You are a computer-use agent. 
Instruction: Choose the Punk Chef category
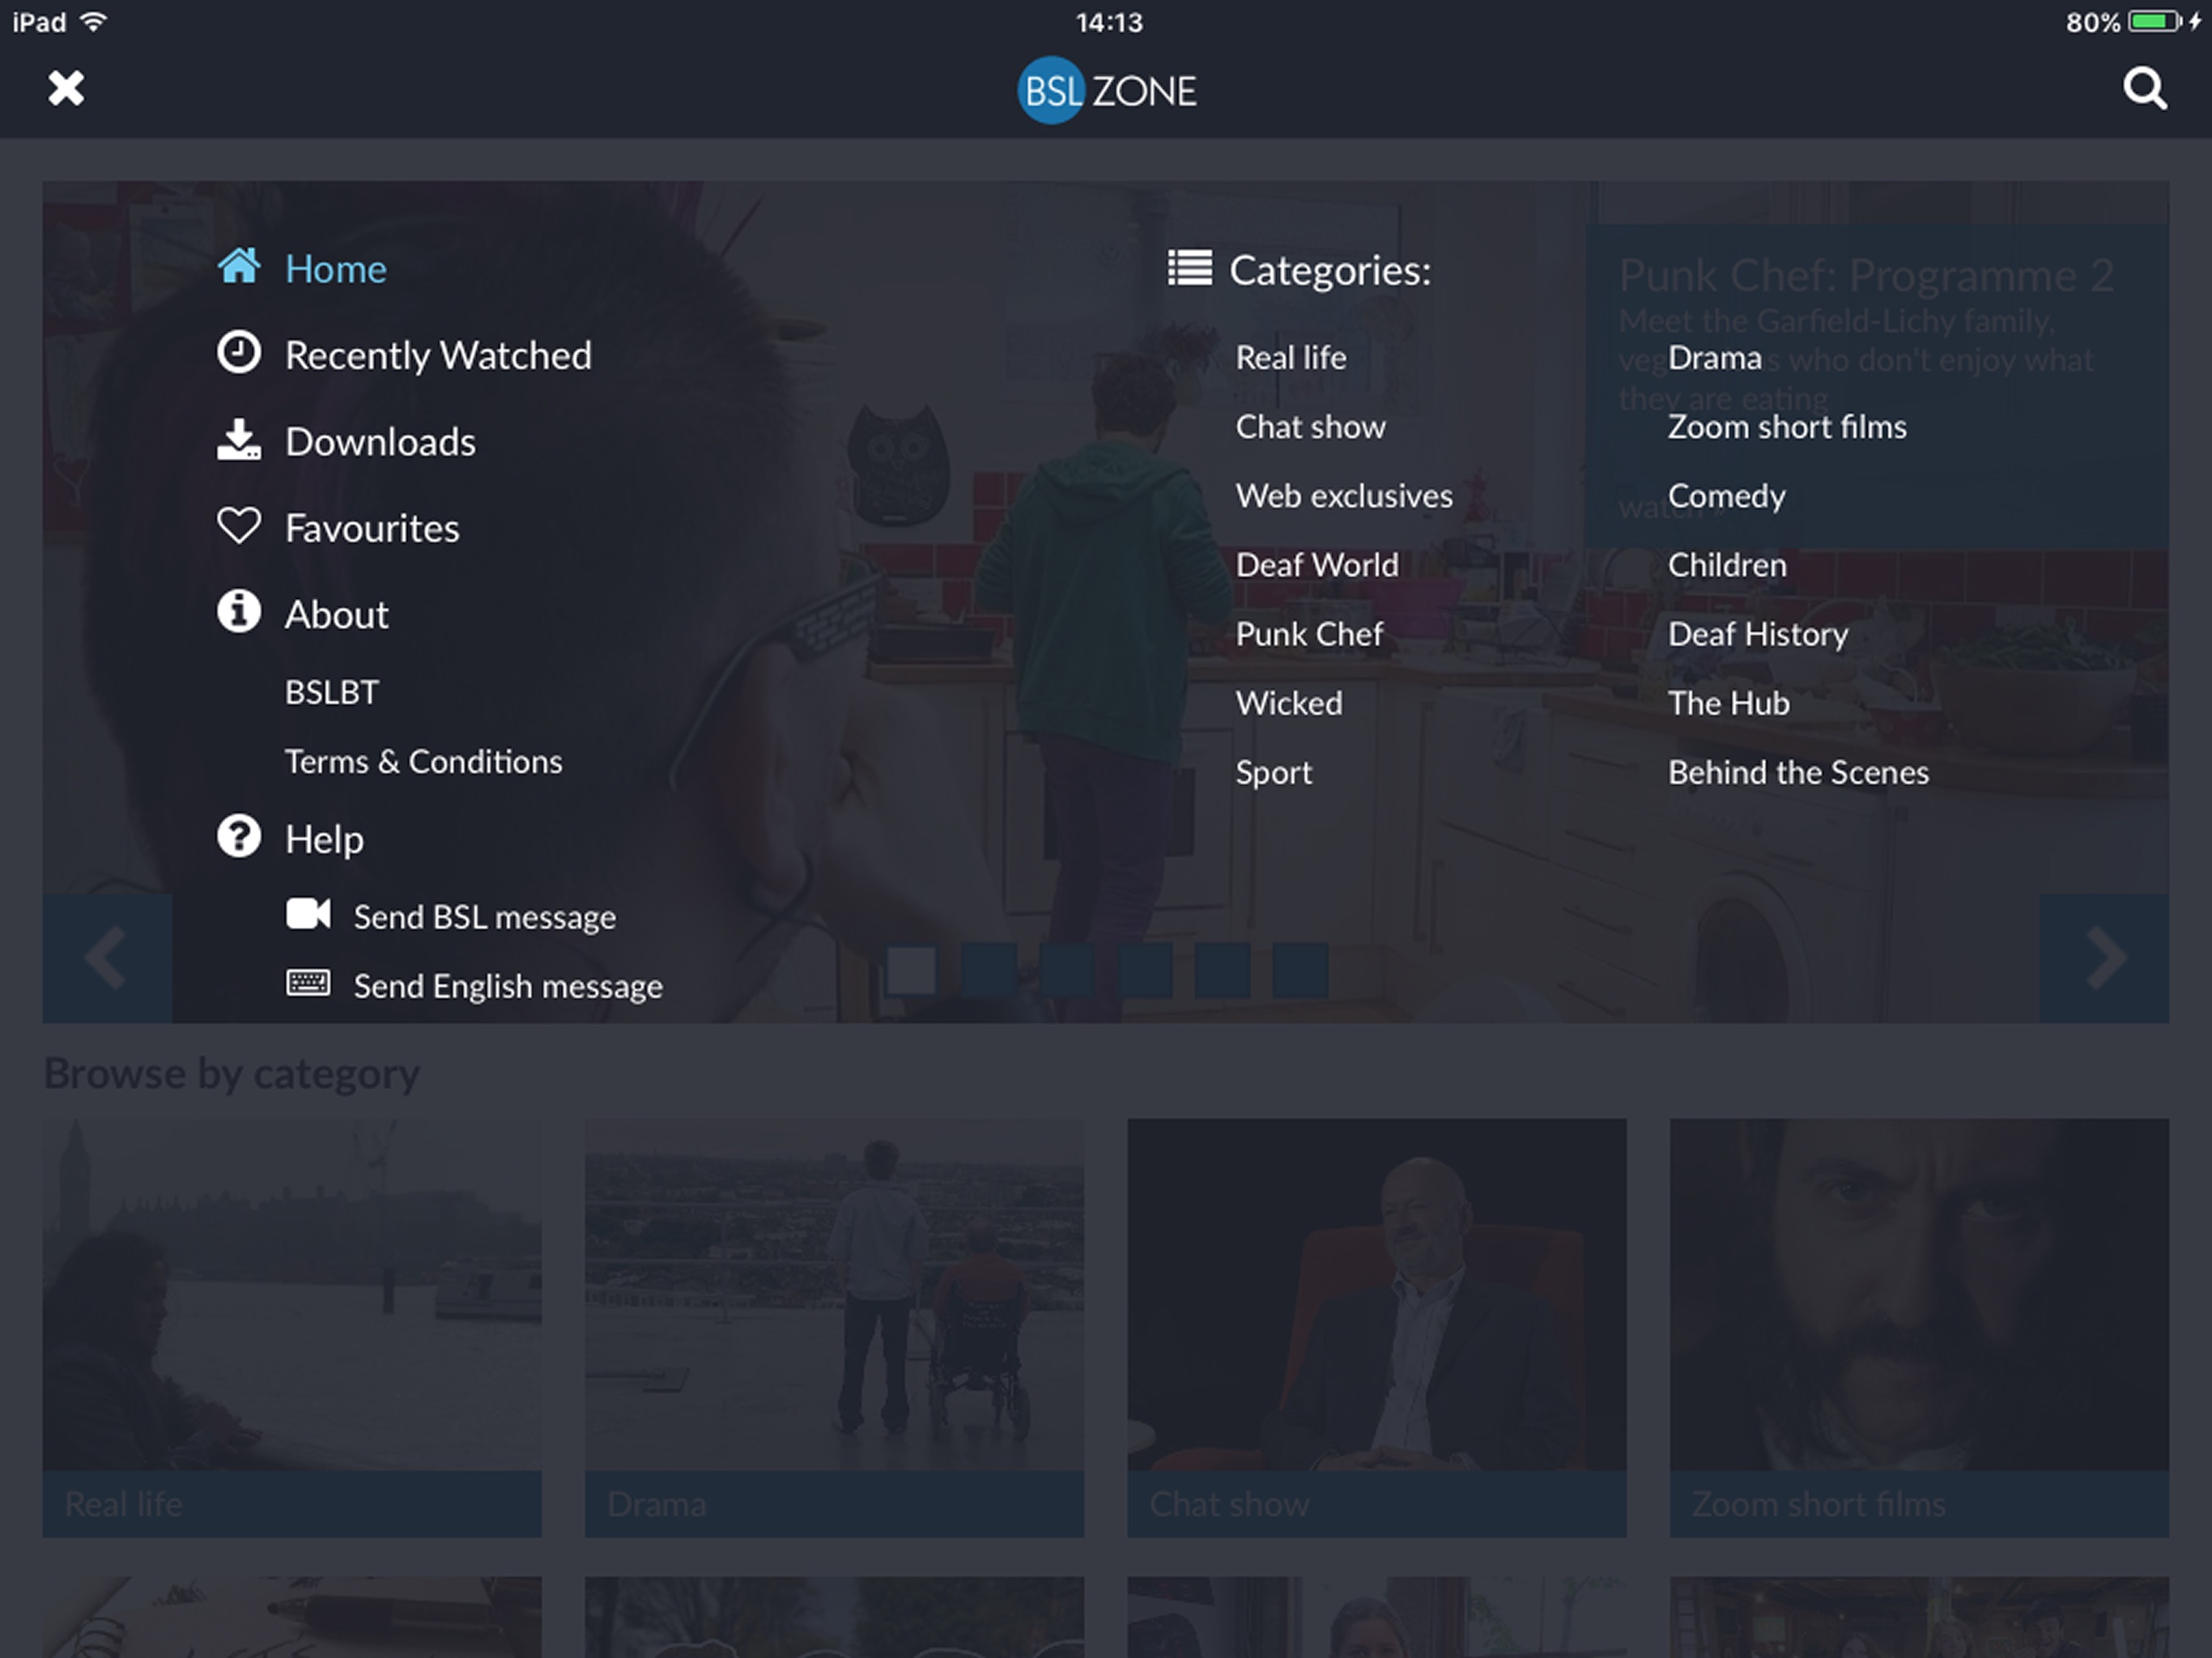pyautogui.click(x=1309, y=634)
